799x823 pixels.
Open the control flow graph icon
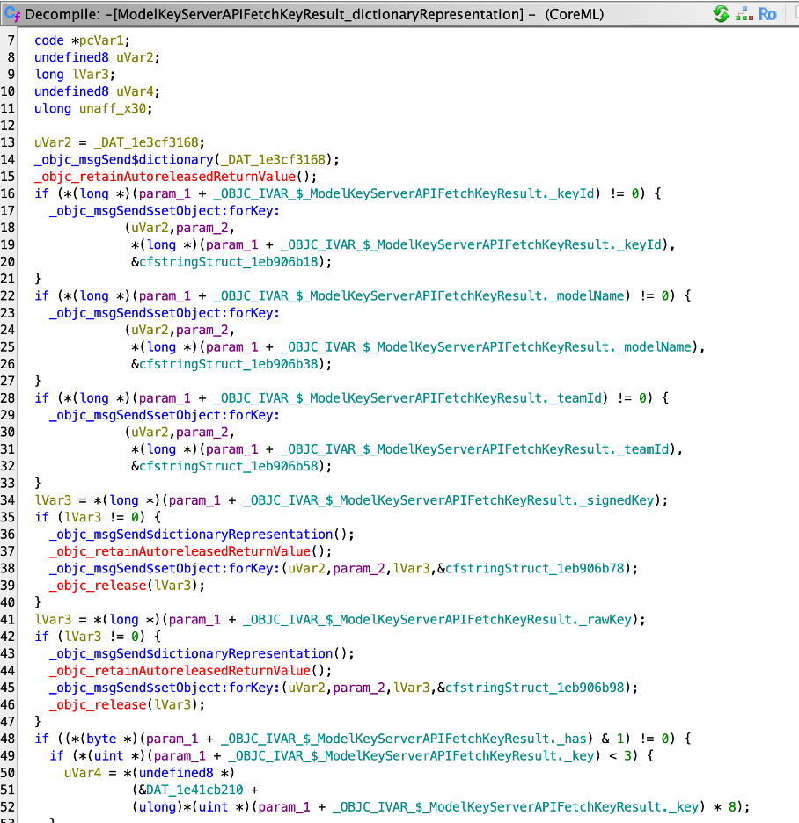point(744,14)
